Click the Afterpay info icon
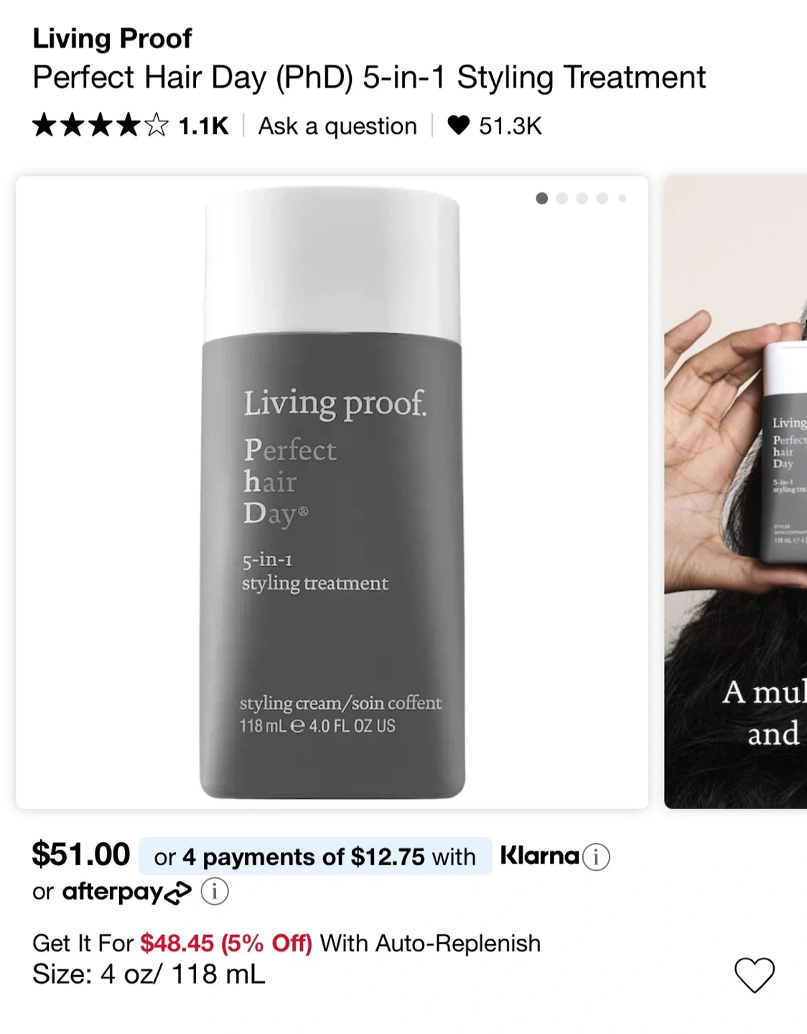 point(215,892)
